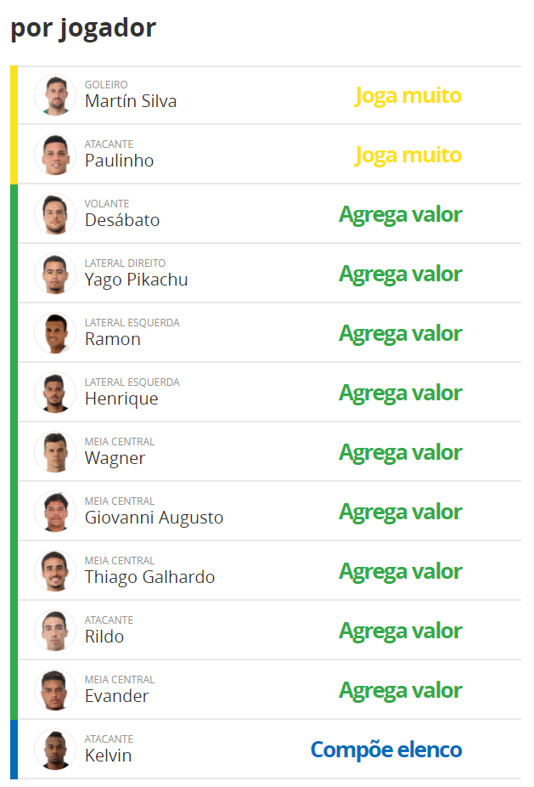Click the "Agrega valor" label beside Rildo
The image size is (534, 787).
click(x=400, y=631)
